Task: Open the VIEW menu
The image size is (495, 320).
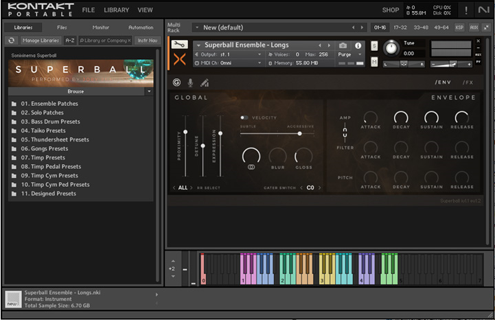Action: [x=146, y=10]
